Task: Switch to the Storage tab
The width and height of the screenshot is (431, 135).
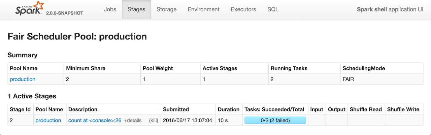Action: point(166,9)
